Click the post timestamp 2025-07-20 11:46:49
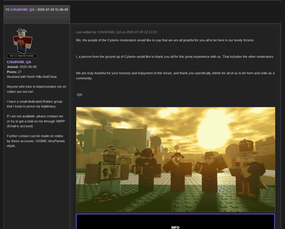This screenshot has width=285, height=229. coord(53,10)
